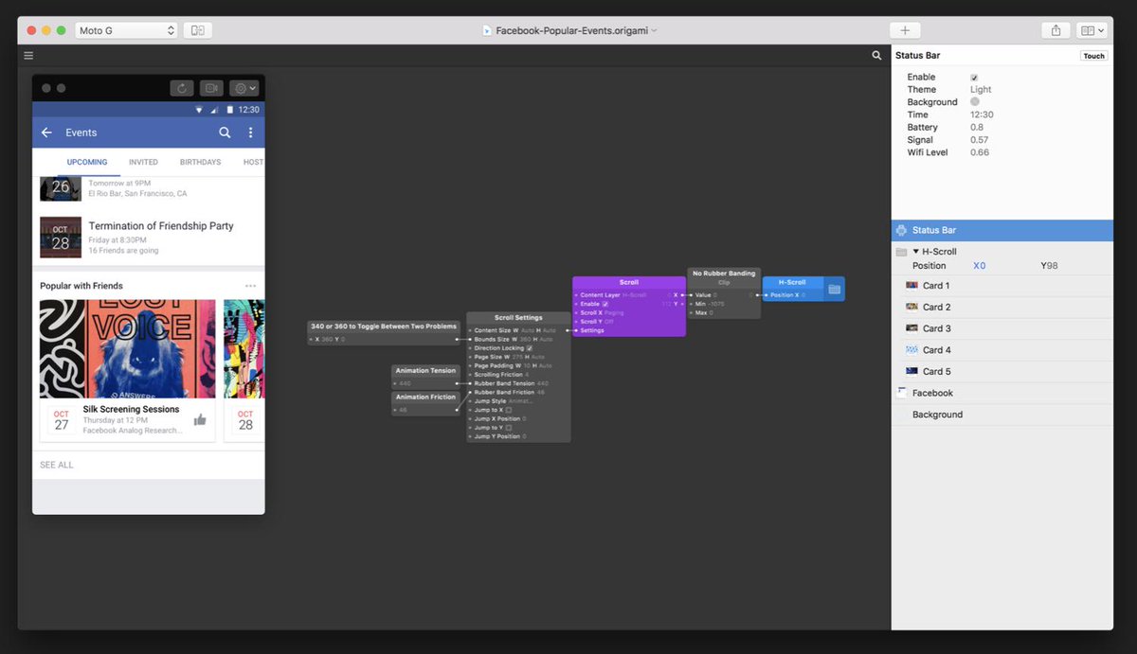Click the Theme value Light

(981, 90)
